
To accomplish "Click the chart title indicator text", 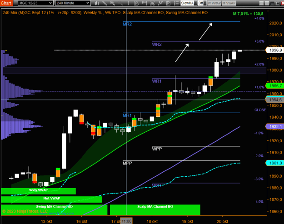I will coord(105,13).
